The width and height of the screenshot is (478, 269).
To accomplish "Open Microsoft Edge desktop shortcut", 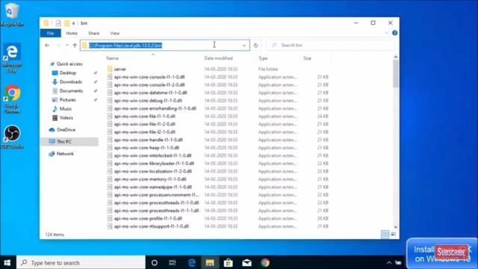I will [x=12, y=58].
